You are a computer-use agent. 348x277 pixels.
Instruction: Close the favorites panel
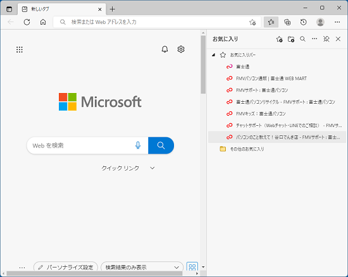coord(338,39)
